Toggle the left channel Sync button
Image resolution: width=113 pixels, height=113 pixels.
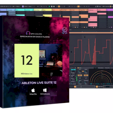(80, 75)
